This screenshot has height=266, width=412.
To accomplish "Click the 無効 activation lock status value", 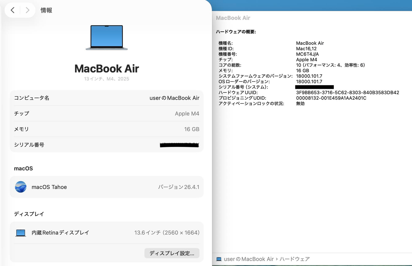I will pos(300,104).
